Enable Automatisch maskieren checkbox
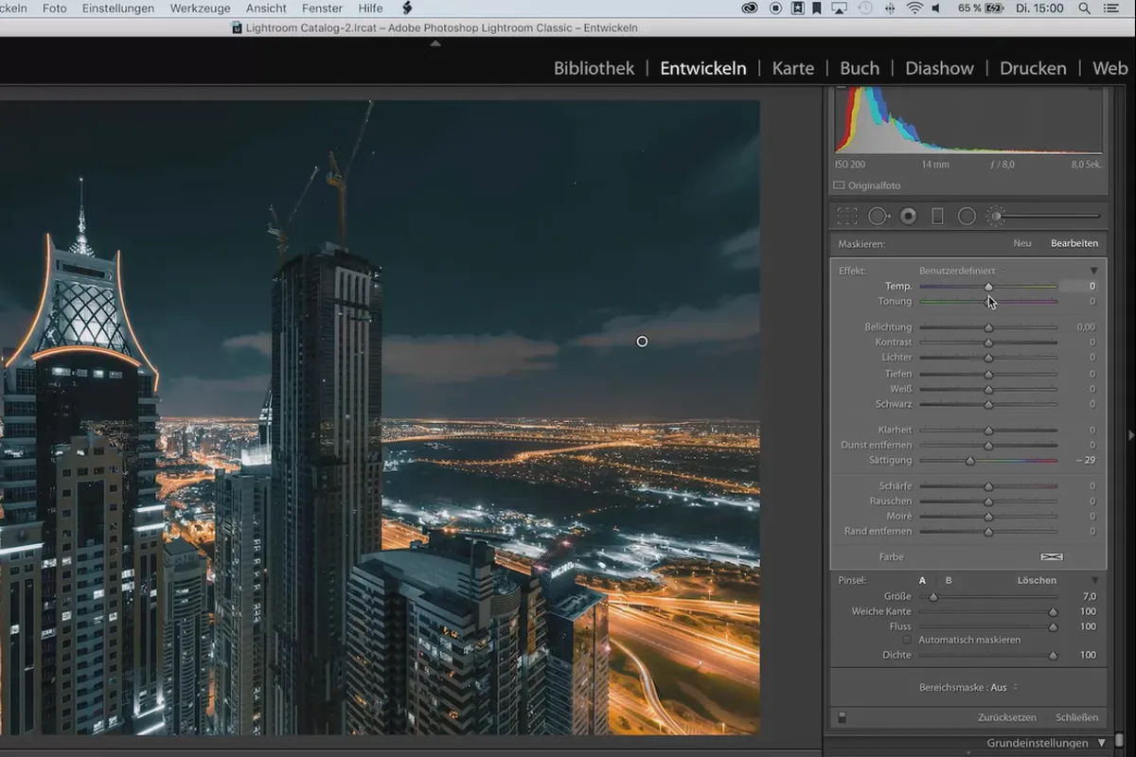Image resolution: width=1136 pixels, height=757 pixels. point(907,640)
